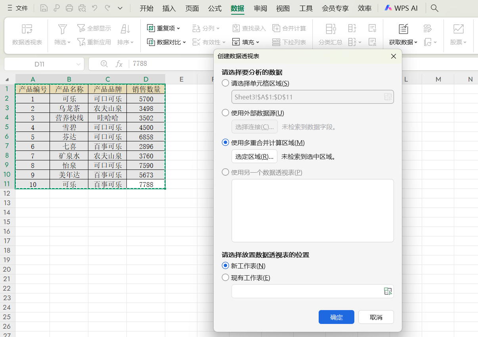Choose 新工作表 as pivot table location
The image size is (478, 337).
[225, 266]
